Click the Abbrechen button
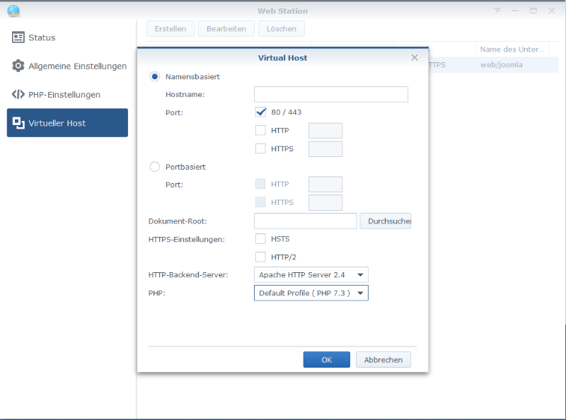 coord(383,360)
